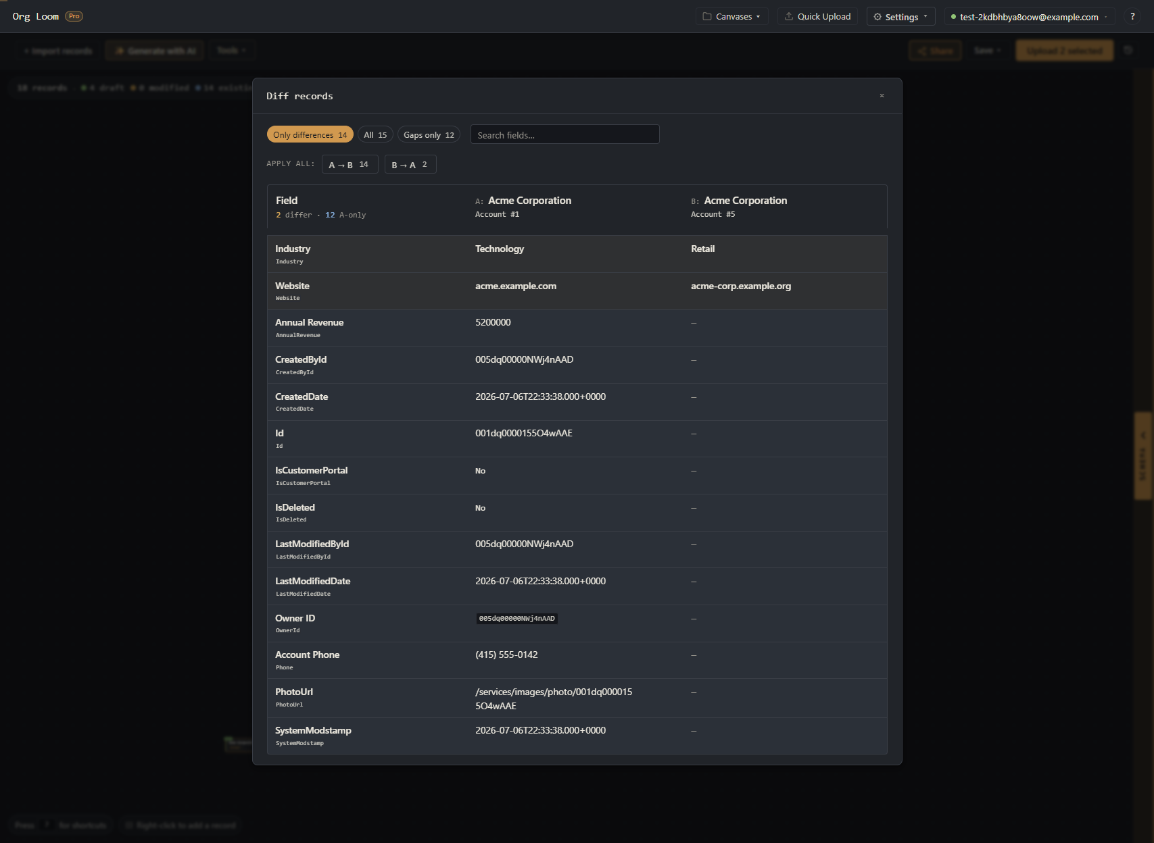Viewport: 1154px width, 843px height.
Task: Open the user account email menu
Action: pos(1030,17)
